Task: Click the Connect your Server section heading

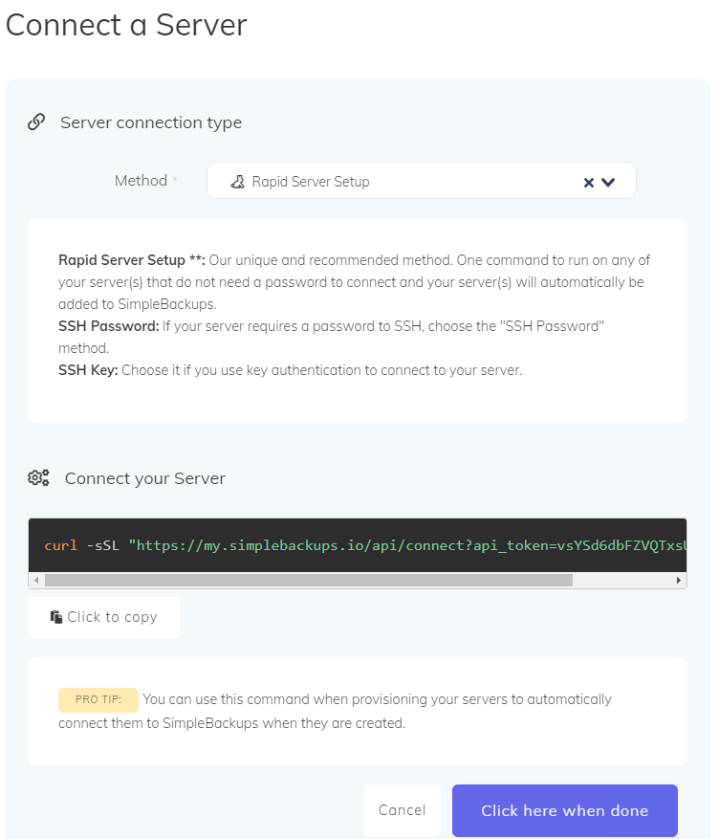Action: [145, 477]
